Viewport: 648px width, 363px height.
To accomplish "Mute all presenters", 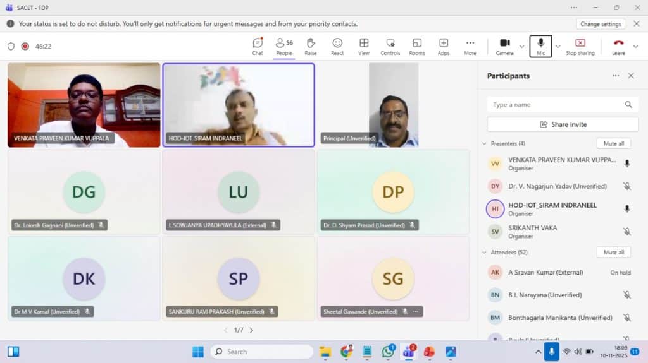I will click(614, 143).
